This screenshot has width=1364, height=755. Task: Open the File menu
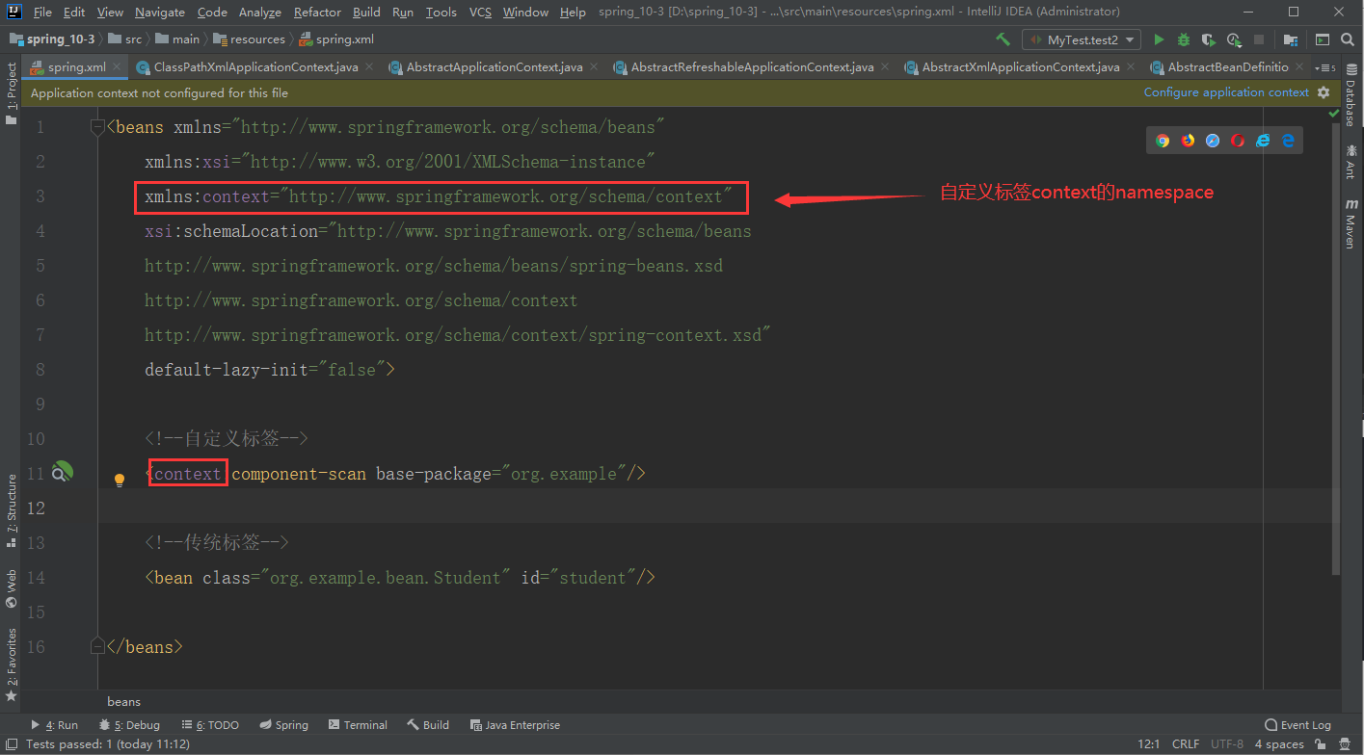(x=42, y=12)
